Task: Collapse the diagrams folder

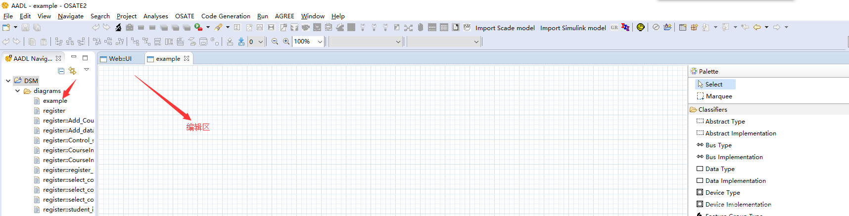Action: (x=18, y=91)
